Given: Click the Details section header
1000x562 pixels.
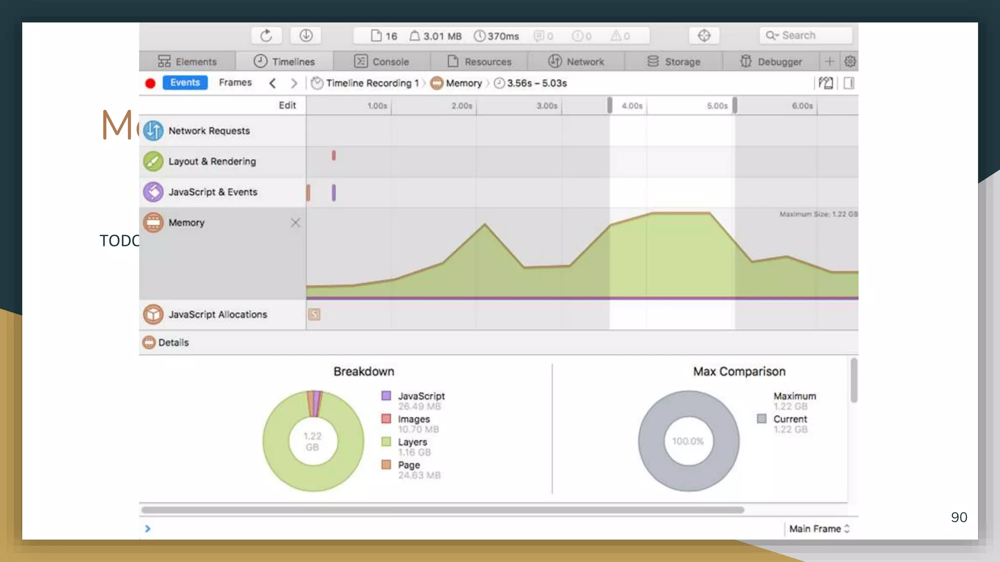Looking at the screenshot, I should click(x=499, y=342).
